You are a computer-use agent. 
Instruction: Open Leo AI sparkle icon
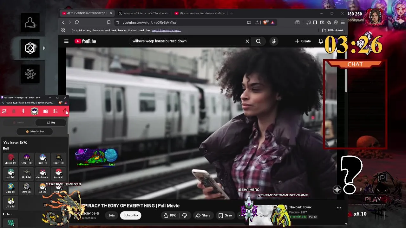[329, 22]
